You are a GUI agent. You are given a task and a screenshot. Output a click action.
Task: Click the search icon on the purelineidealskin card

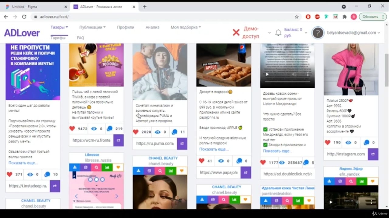[287, 200]
